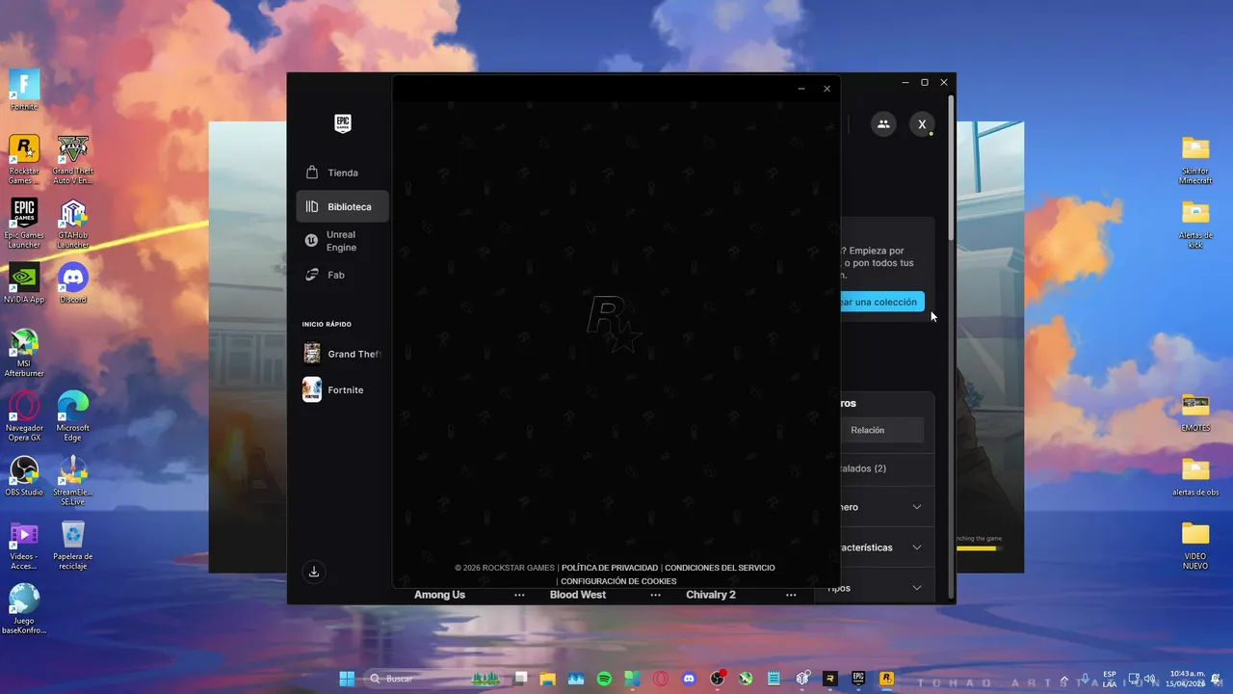Open Tienda in the Epic Games sidebar
The image size is (1233, 694).
pos(342,173)
